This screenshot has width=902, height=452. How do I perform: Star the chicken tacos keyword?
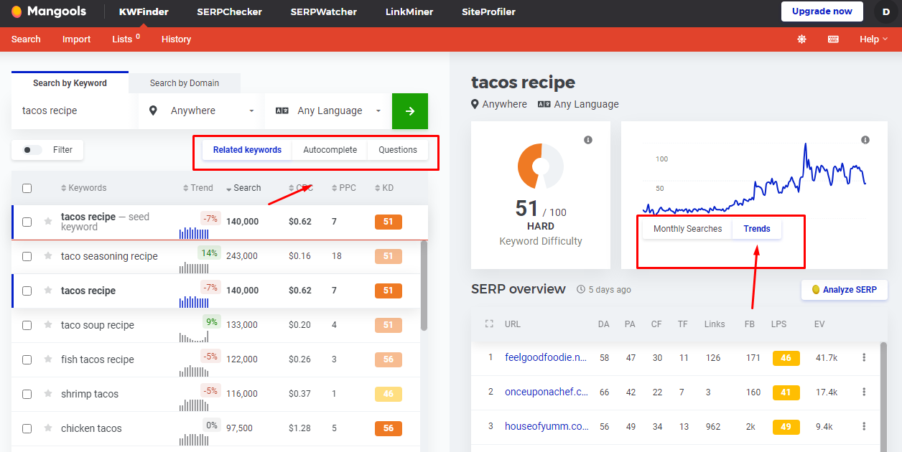pos(48,428)
